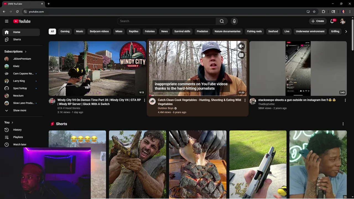The width and height of the screenshot is (354, 199).
Task: Open browser extensions puzzle icon
Action: (323, 12)
